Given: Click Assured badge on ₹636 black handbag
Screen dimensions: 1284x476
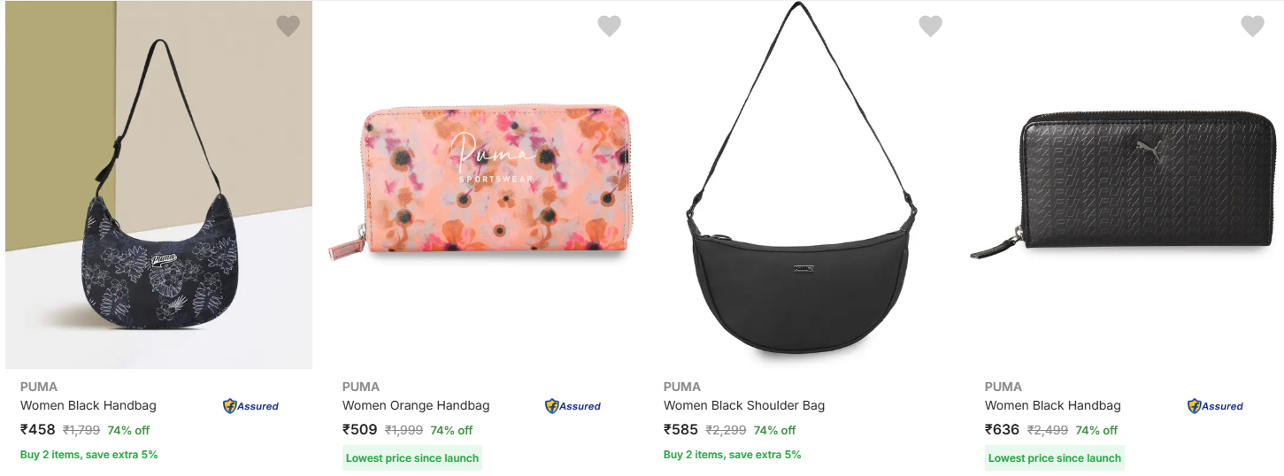Looking at the screenshot, I should [x=1215, y=406].
